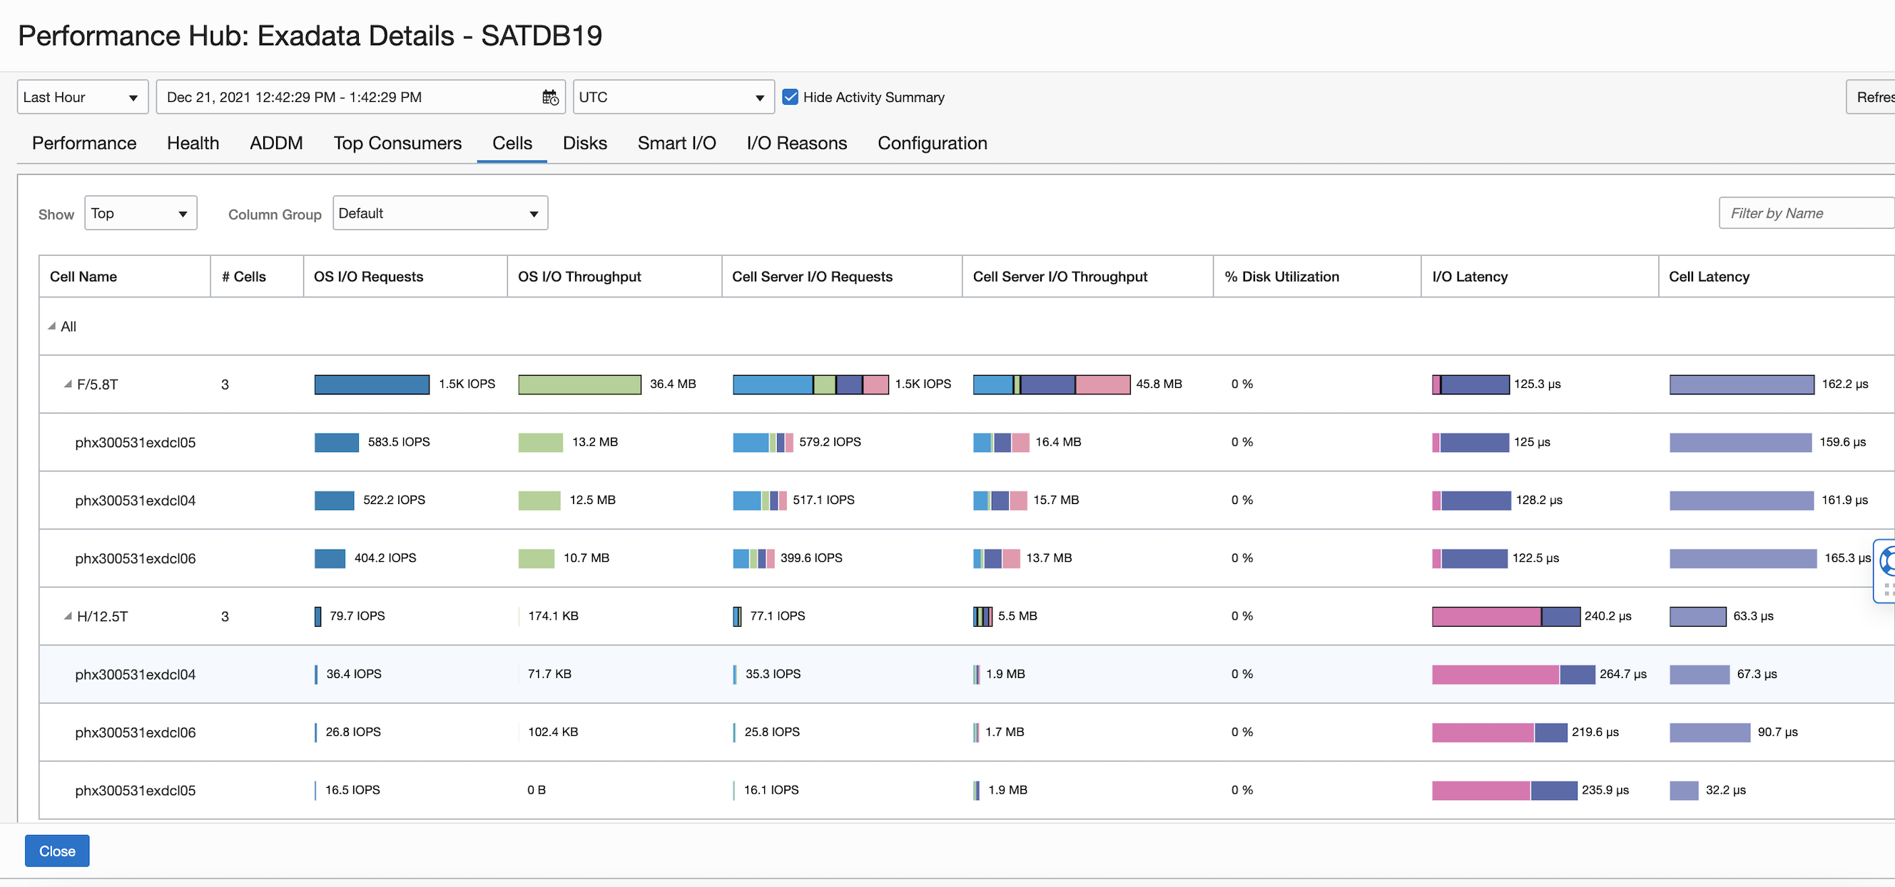Sort by the I/O Latency column header
The height and width of the screenshot is (887, 1895).
pyautogui.click(x=1469, y=277)
